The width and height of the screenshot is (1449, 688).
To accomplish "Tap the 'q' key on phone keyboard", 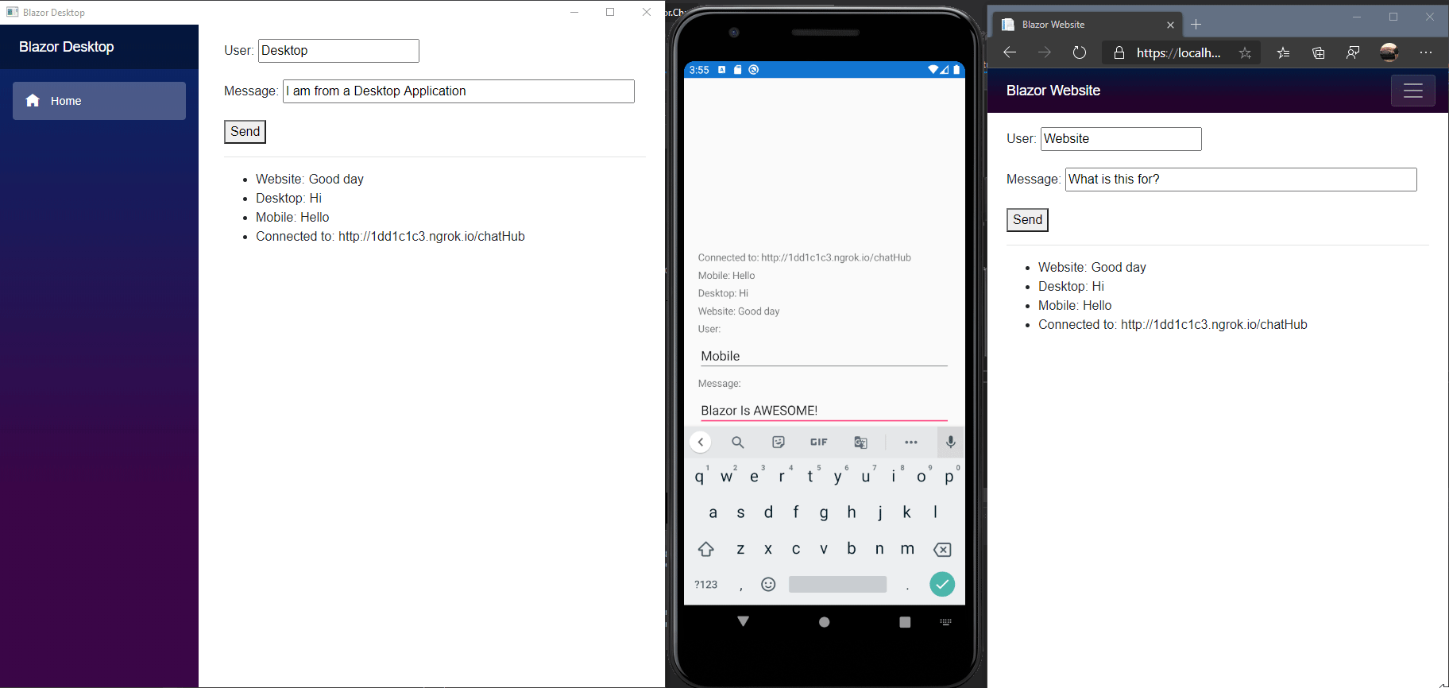I will tap(700, 477).
